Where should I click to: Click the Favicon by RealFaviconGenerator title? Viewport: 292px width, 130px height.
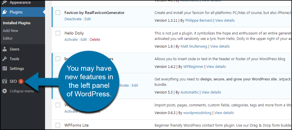(x=94, y=13)
